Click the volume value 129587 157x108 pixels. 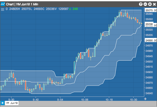(x=63, y=9)
